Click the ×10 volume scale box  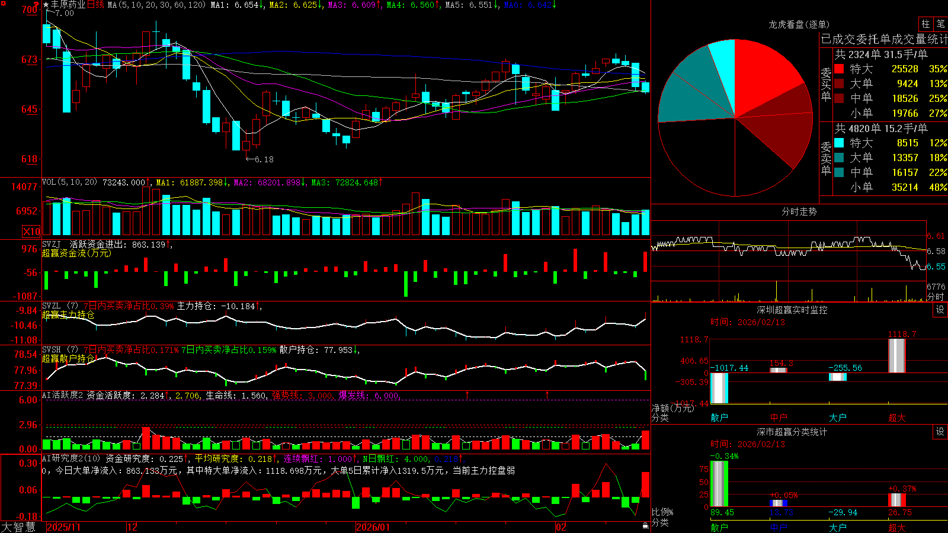(x=31, y=232)
